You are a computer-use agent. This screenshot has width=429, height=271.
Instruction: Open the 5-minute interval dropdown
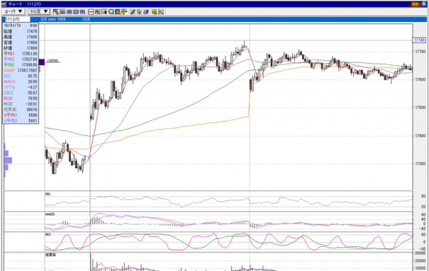[x=39, y=12]
